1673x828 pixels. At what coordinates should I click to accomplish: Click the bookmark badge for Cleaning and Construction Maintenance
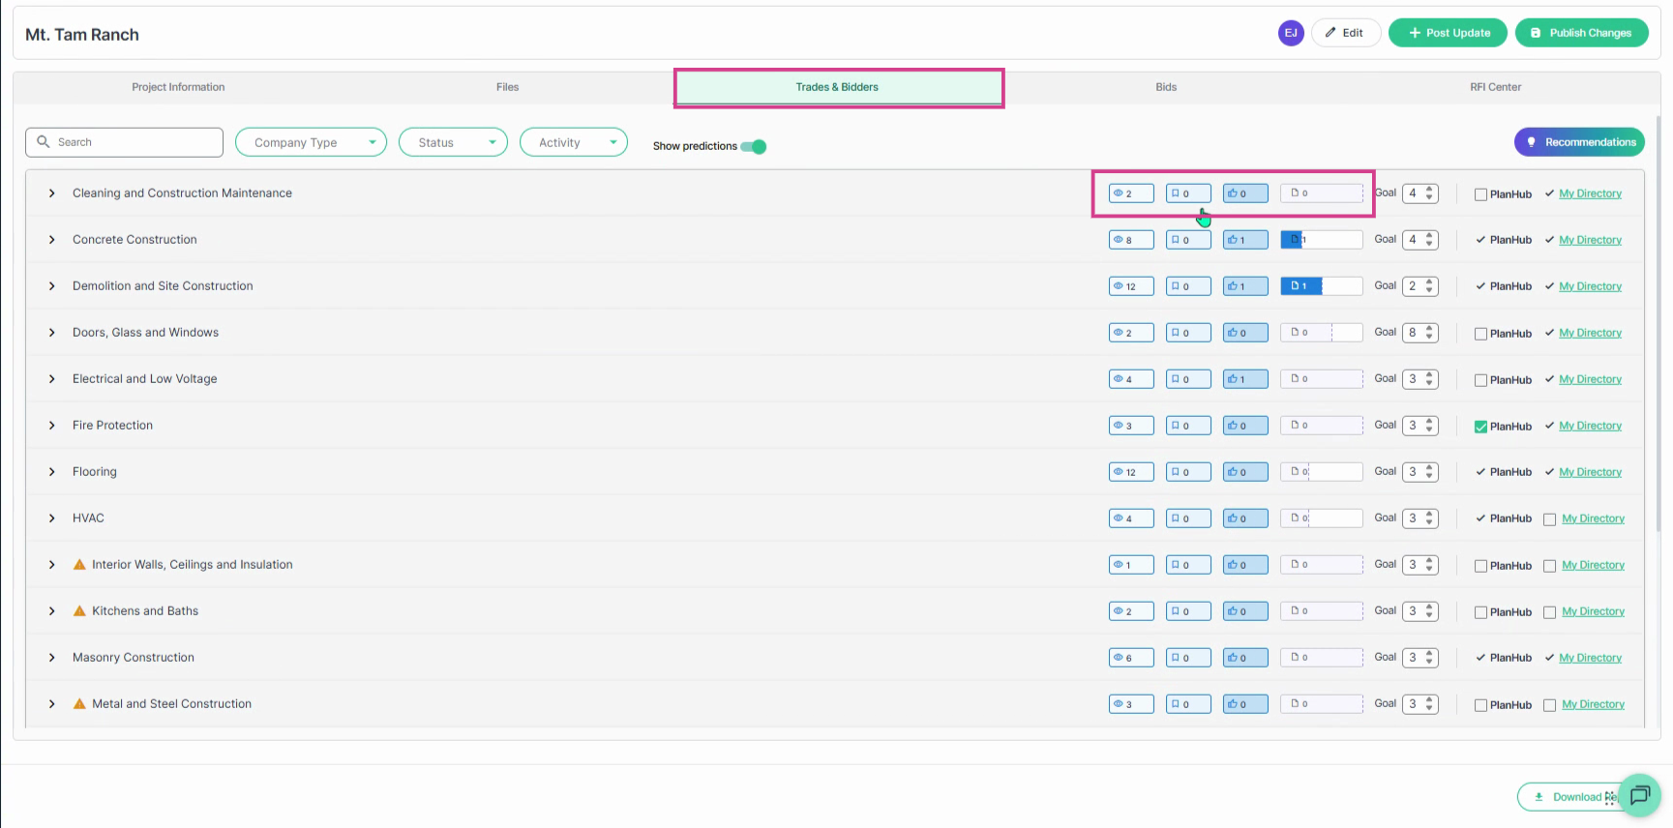(x=1188, y=193)
